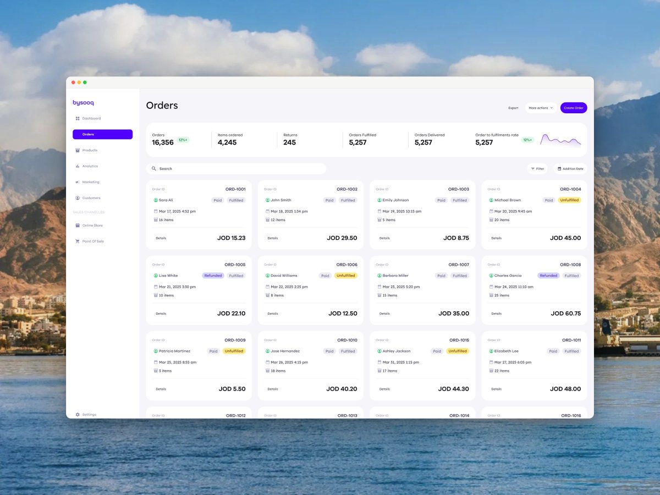Click the Create Order button

(x=574, y=108)
